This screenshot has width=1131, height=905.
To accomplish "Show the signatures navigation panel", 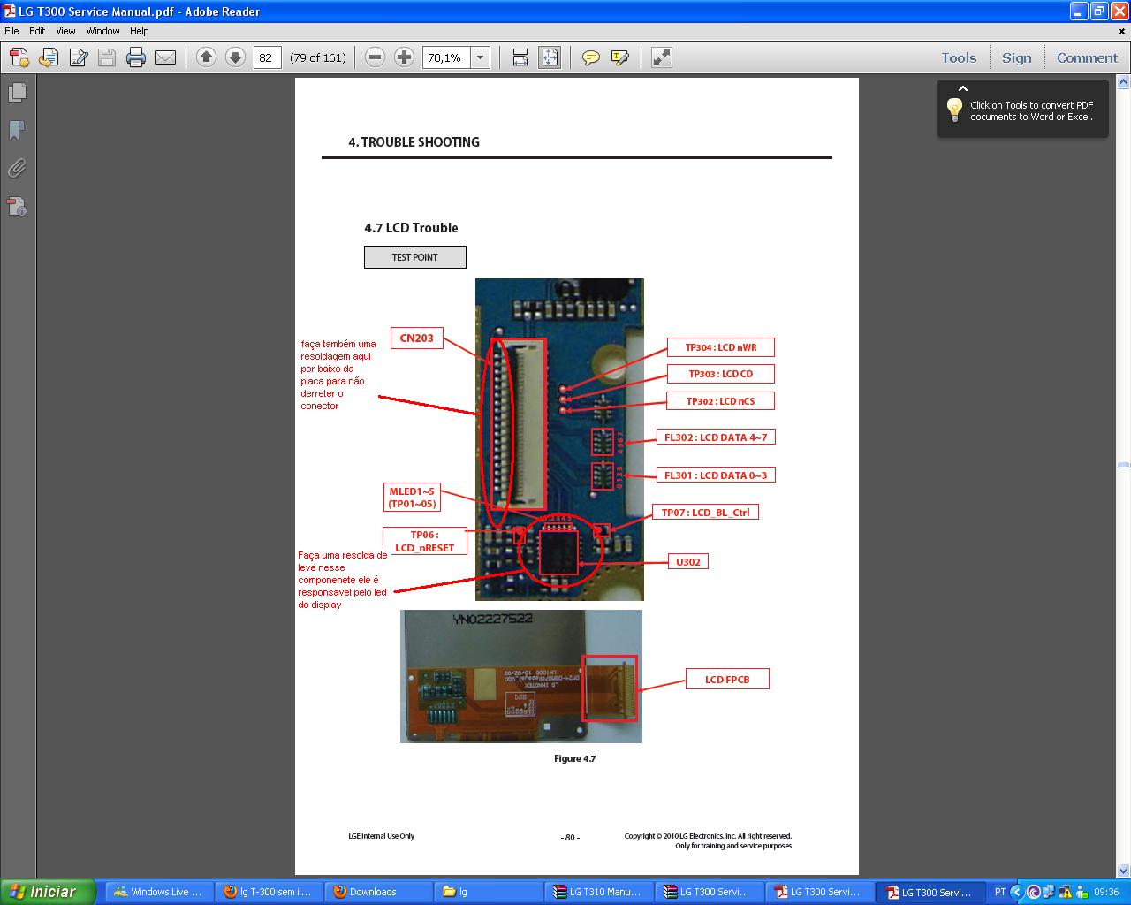I will point(17,206).
